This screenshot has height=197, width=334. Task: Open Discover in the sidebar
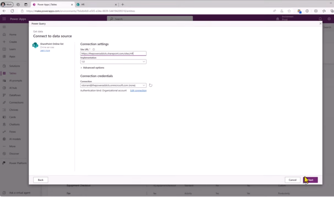[x=14, y=154]
